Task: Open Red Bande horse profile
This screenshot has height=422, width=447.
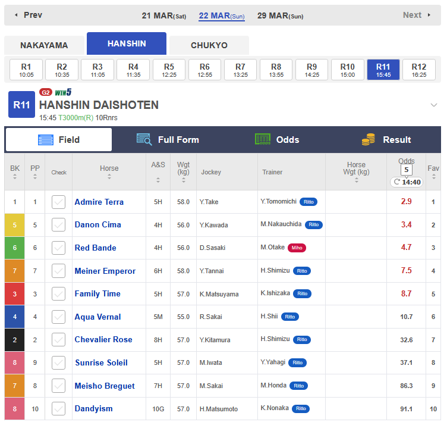Action: point(95,248)
